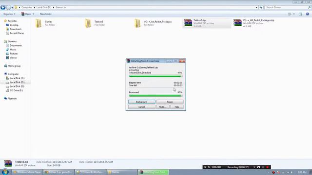The height and width of the screenshot is (175, 312).
Task: Expand the breadcrumb arrow after Computer
Action: coord(34,7)
